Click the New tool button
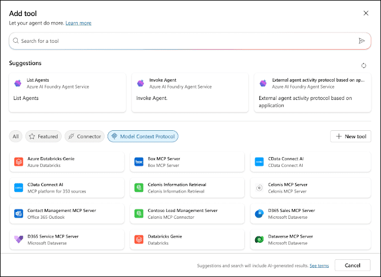Image resolution: width=381 pixels, height=277 pixels. click(x=350, y=137)
